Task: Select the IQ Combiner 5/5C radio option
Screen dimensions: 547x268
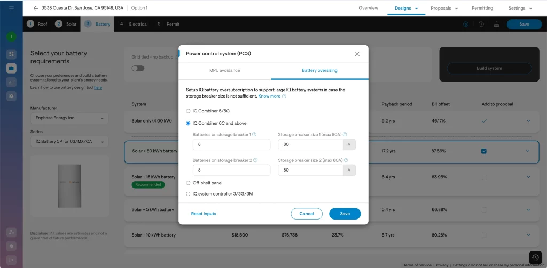Action: pyautogui.click(x=188, y=111)
